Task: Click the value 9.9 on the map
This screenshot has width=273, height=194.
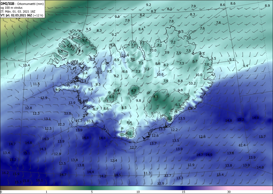Action: pos(180,90)
